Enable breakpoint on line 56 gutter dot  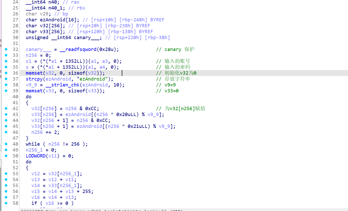click(6, 191)
